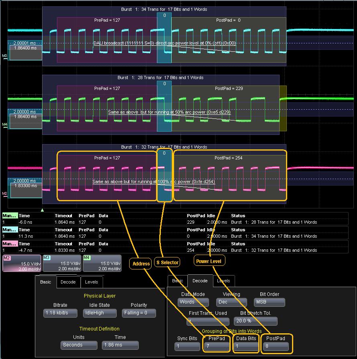Viewport: 357px width, 359px height.
Task: Select the decode table row with PostPad 229
Action: [x=175, y=222]
